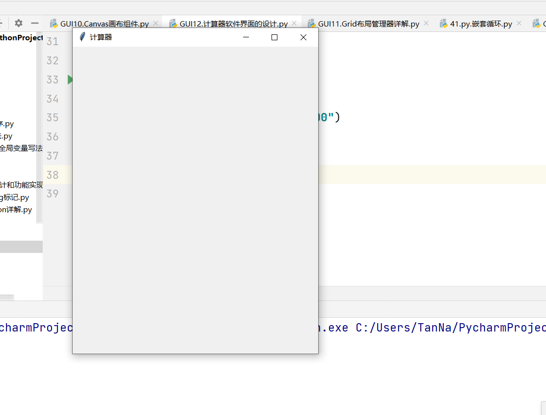Switch to GUI12.计算器软件界面的设计.py tab

(233, 24)
